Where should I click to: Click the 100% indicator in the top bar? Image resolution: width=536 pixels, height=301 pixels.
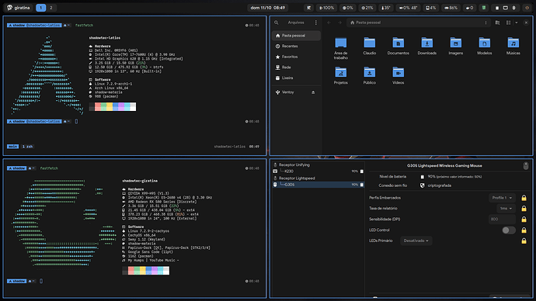[x=326, y=8]
